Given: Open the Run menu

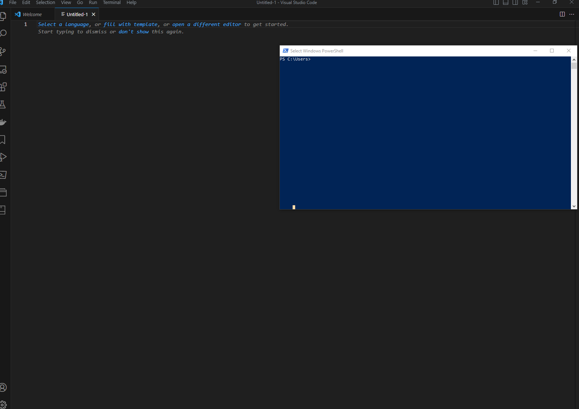Looking at the screenshot, I should point(93,3).
